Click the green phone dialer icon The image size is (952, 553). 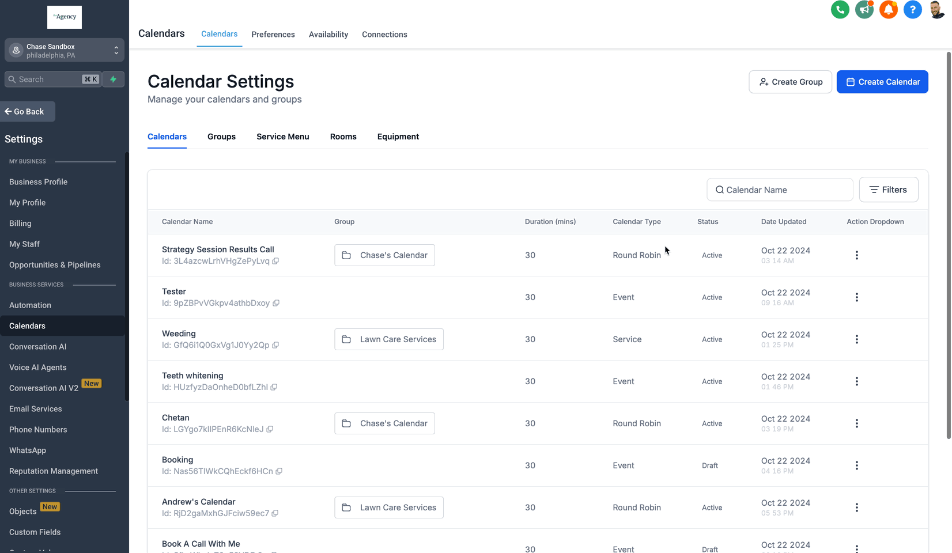coord(840,10)
